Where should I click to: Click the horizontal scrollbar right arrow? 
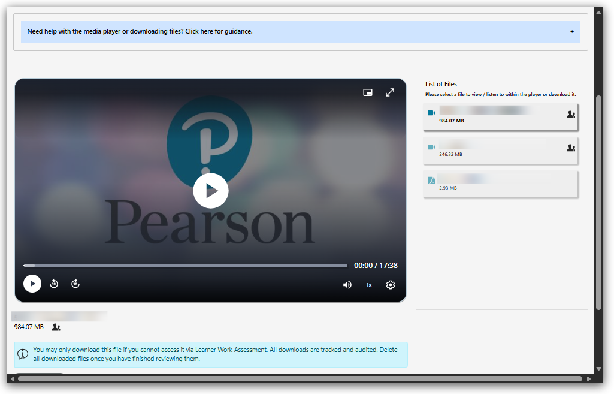click(x=589, y=379)
